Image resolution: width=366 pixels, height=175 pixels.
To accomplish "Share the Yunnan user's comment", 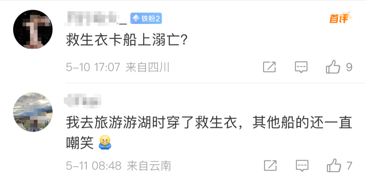I will pyautogui.click(x=270, y=166).
